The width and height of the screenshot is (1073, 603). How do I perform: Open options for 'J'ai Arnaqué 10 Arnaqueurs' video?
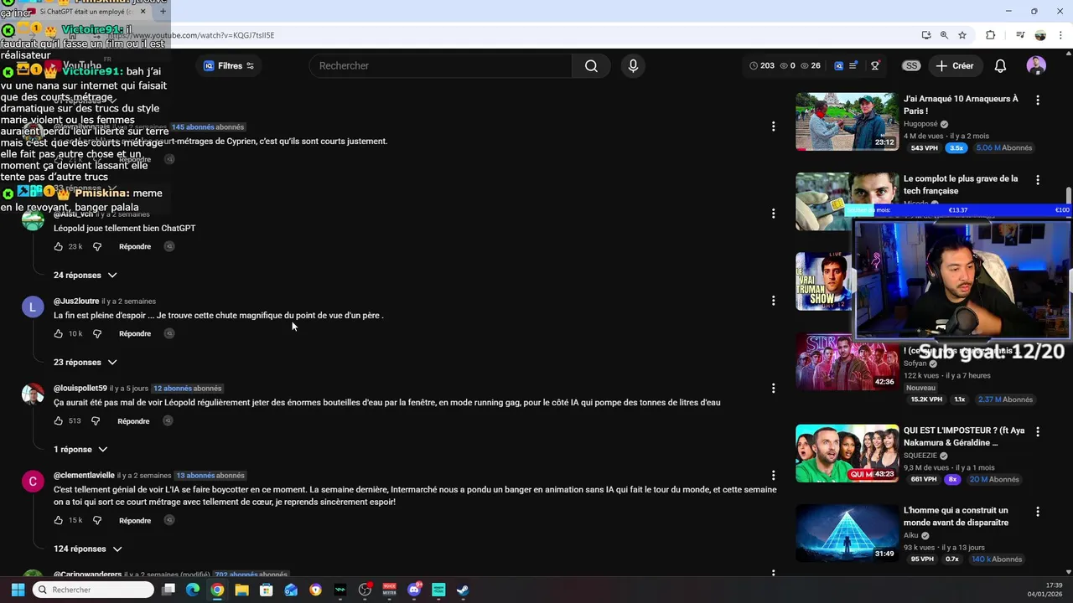click(1038, 100)
